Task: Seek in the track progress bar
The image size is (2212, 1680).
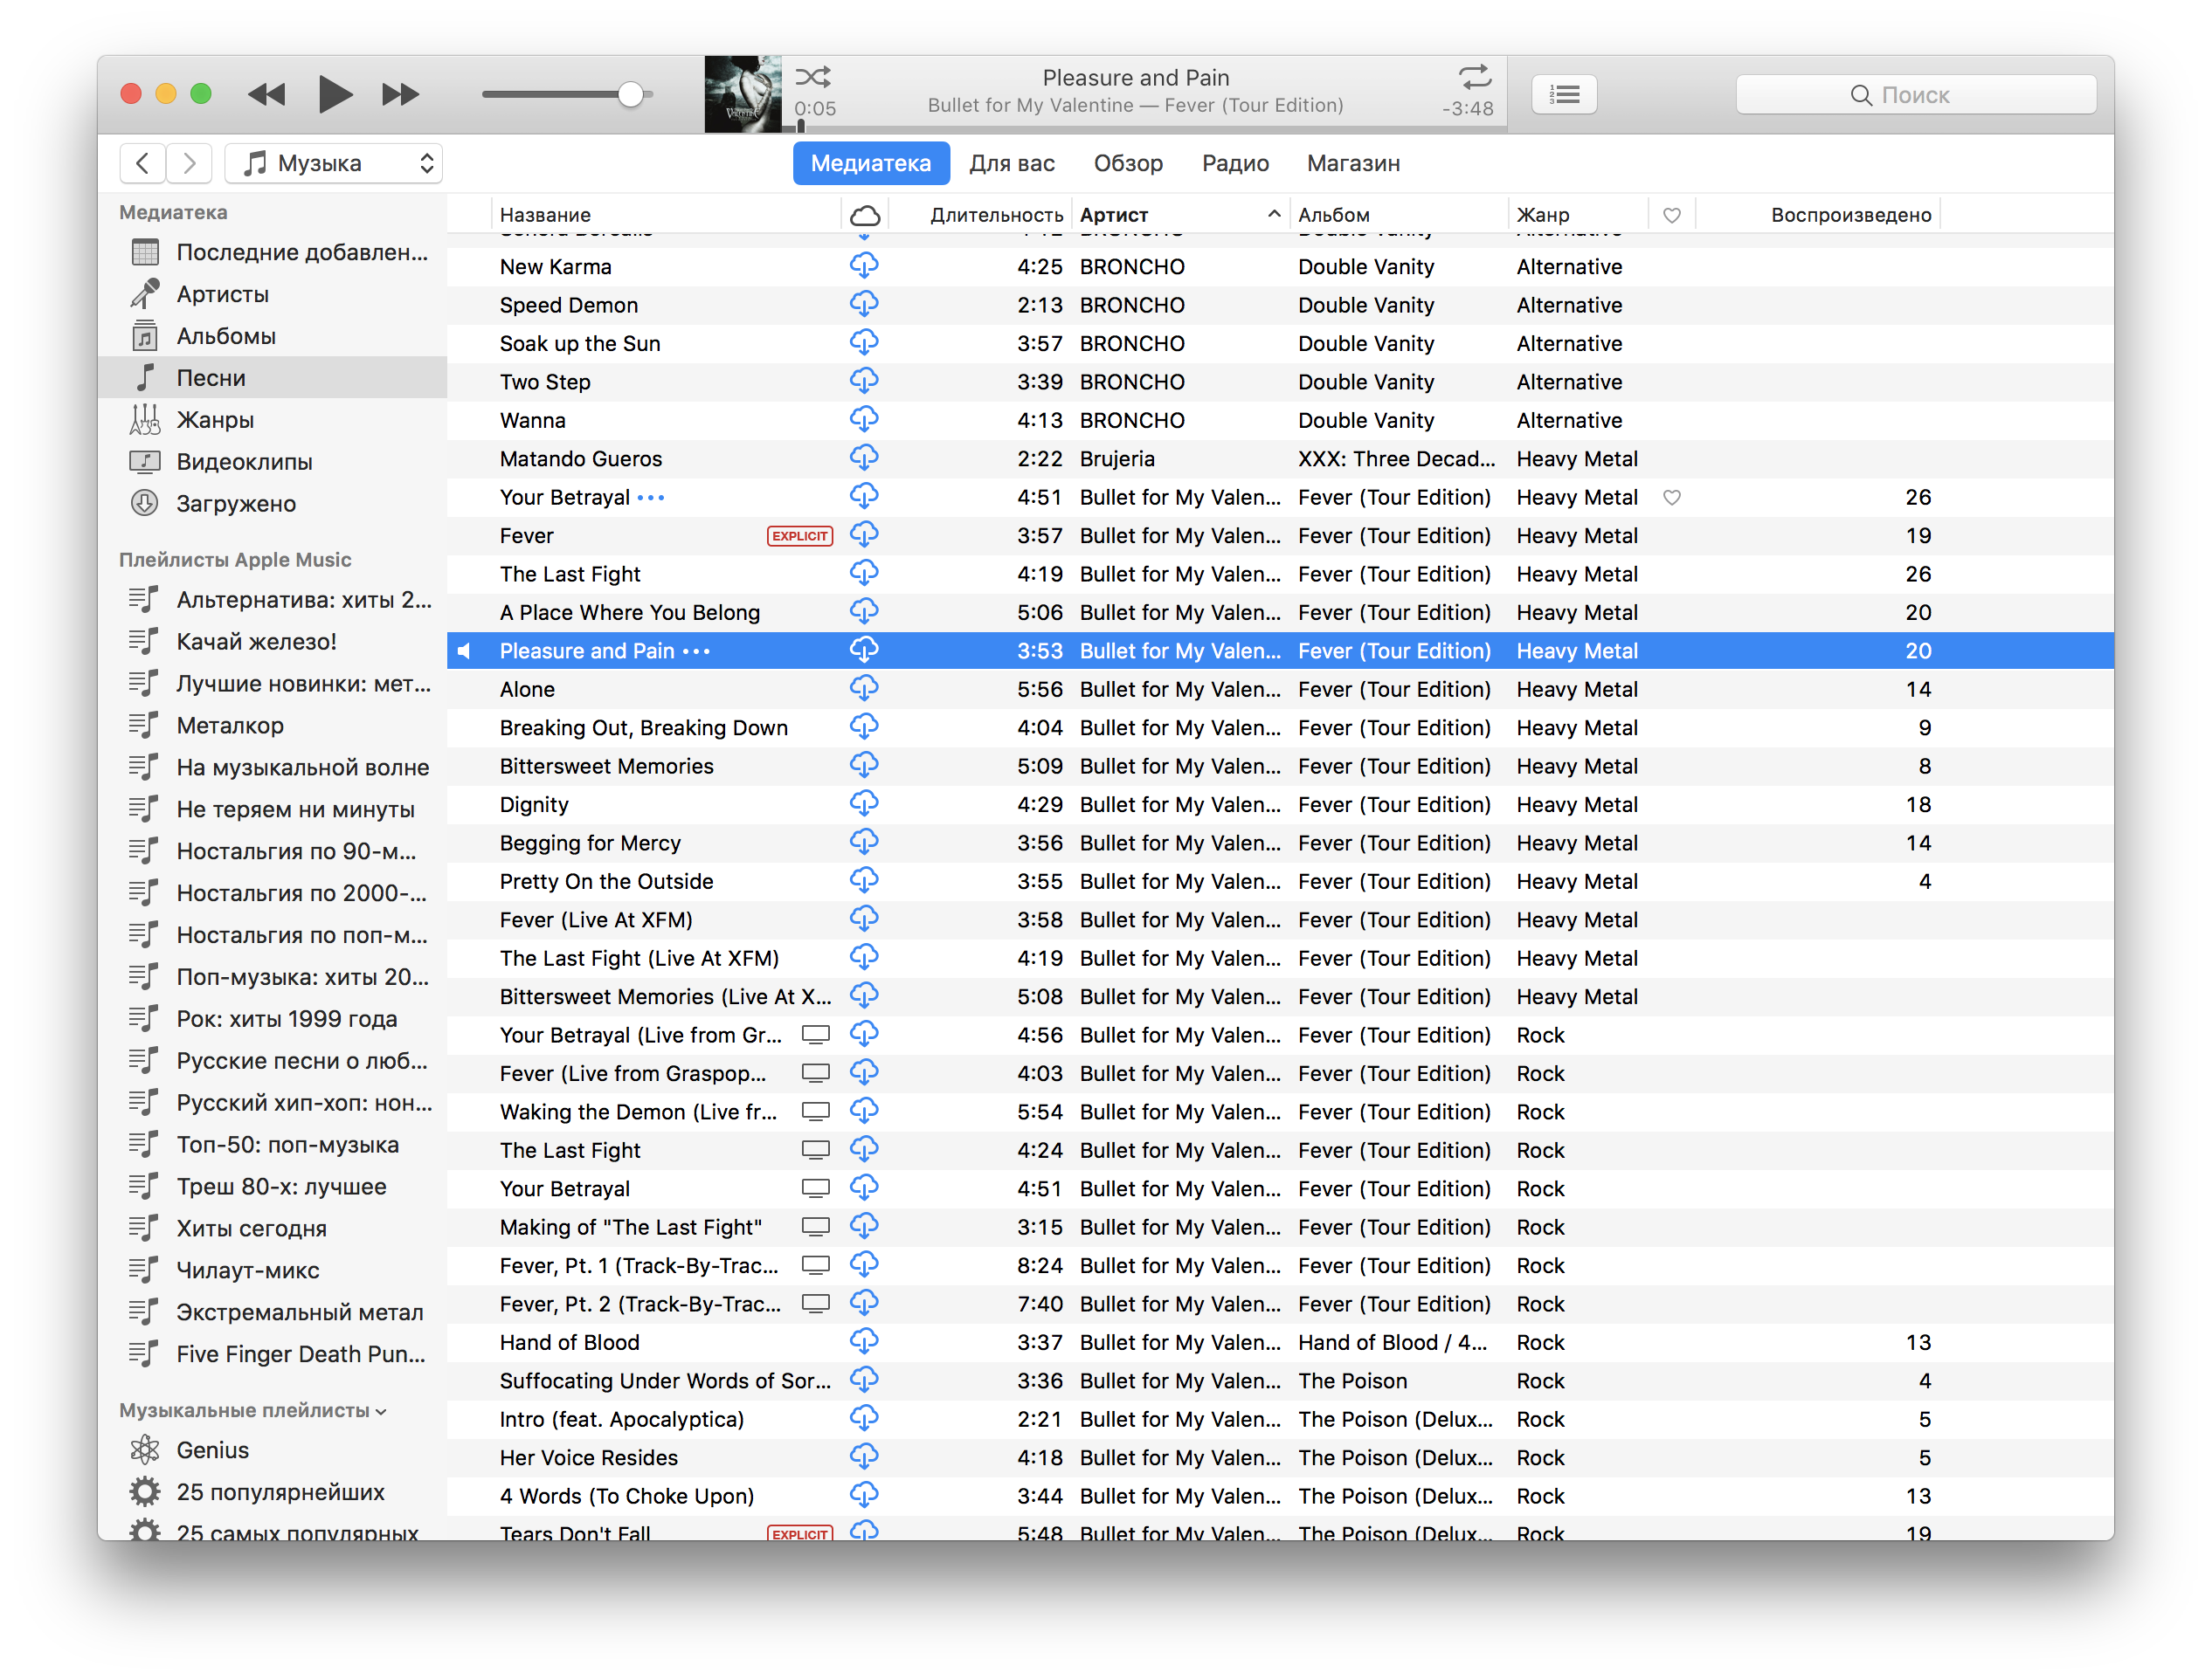Action: [x=1145, y=128]
